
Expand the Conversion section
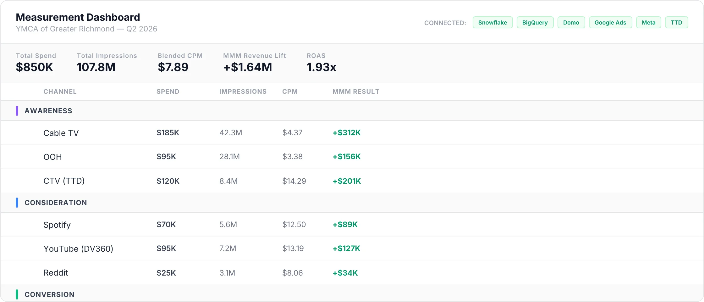pyautogui.click(x=49, y=294)
